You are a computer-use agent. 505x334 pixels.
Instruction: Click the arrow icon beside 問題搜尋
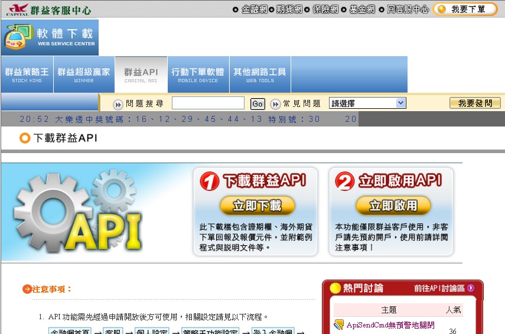click(x=118, y=105)
